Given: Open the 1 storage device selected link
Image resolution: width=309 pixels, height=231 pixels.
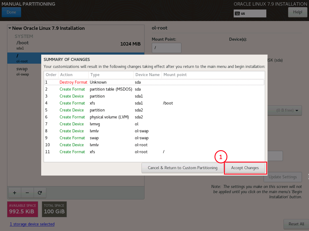Looking at the screenshot, I should (32, 224).
